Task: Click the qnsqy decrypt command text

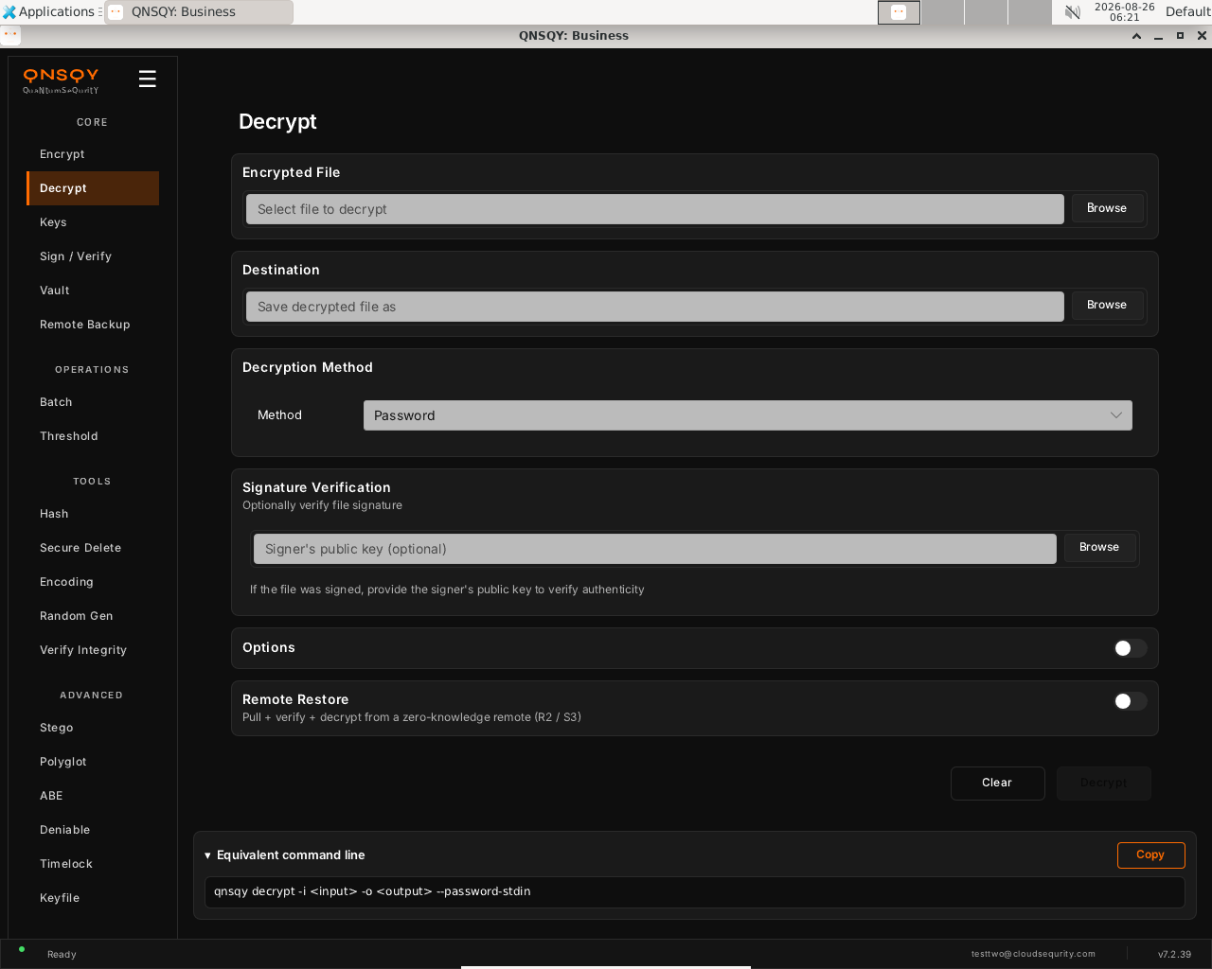Action: pyautogui.click(x=372, y=891)
